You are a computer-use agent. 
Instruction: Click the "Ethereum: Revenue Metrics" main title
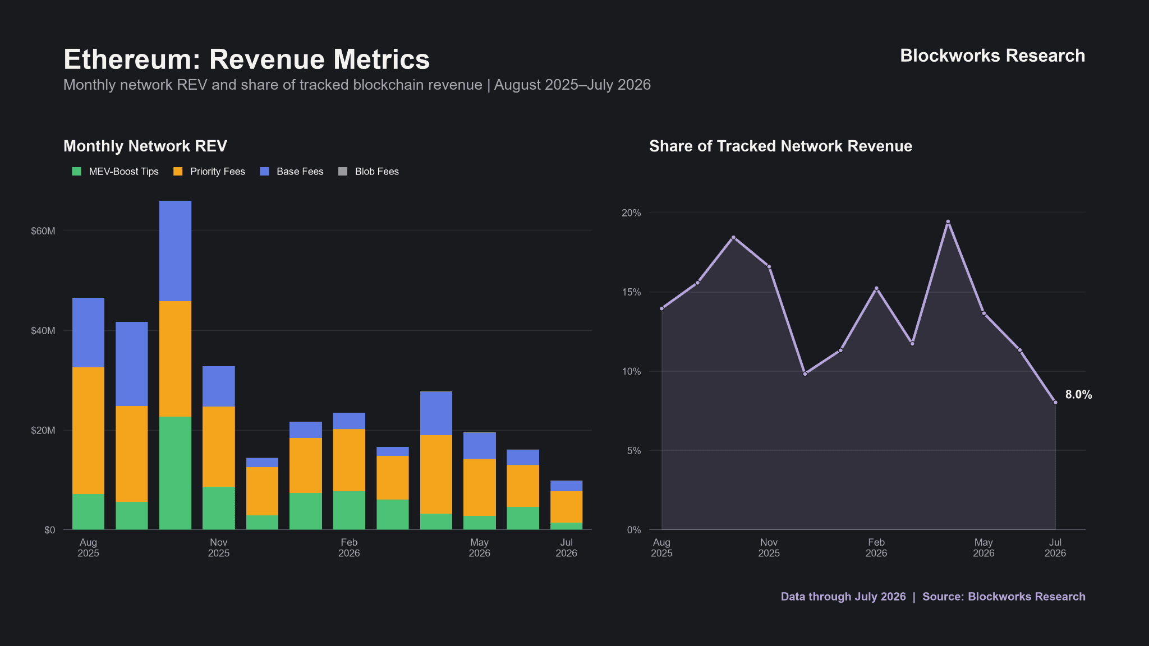[247, 59]
